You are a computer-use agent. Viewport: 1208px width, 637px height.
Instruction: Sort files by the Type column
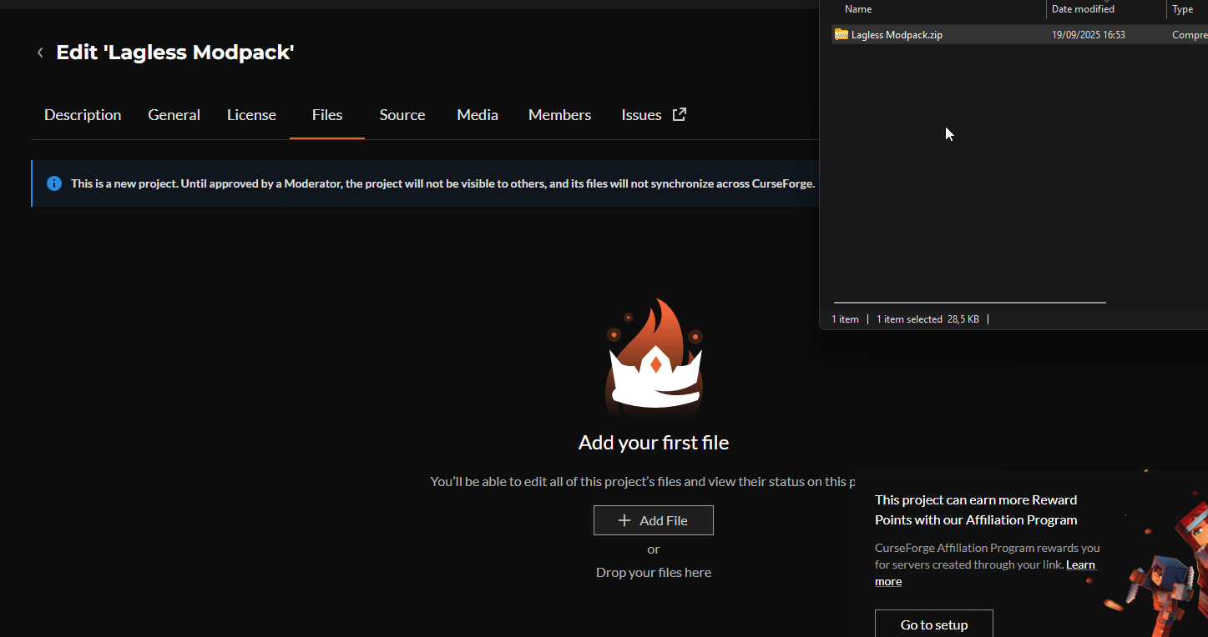[1185, 8]
